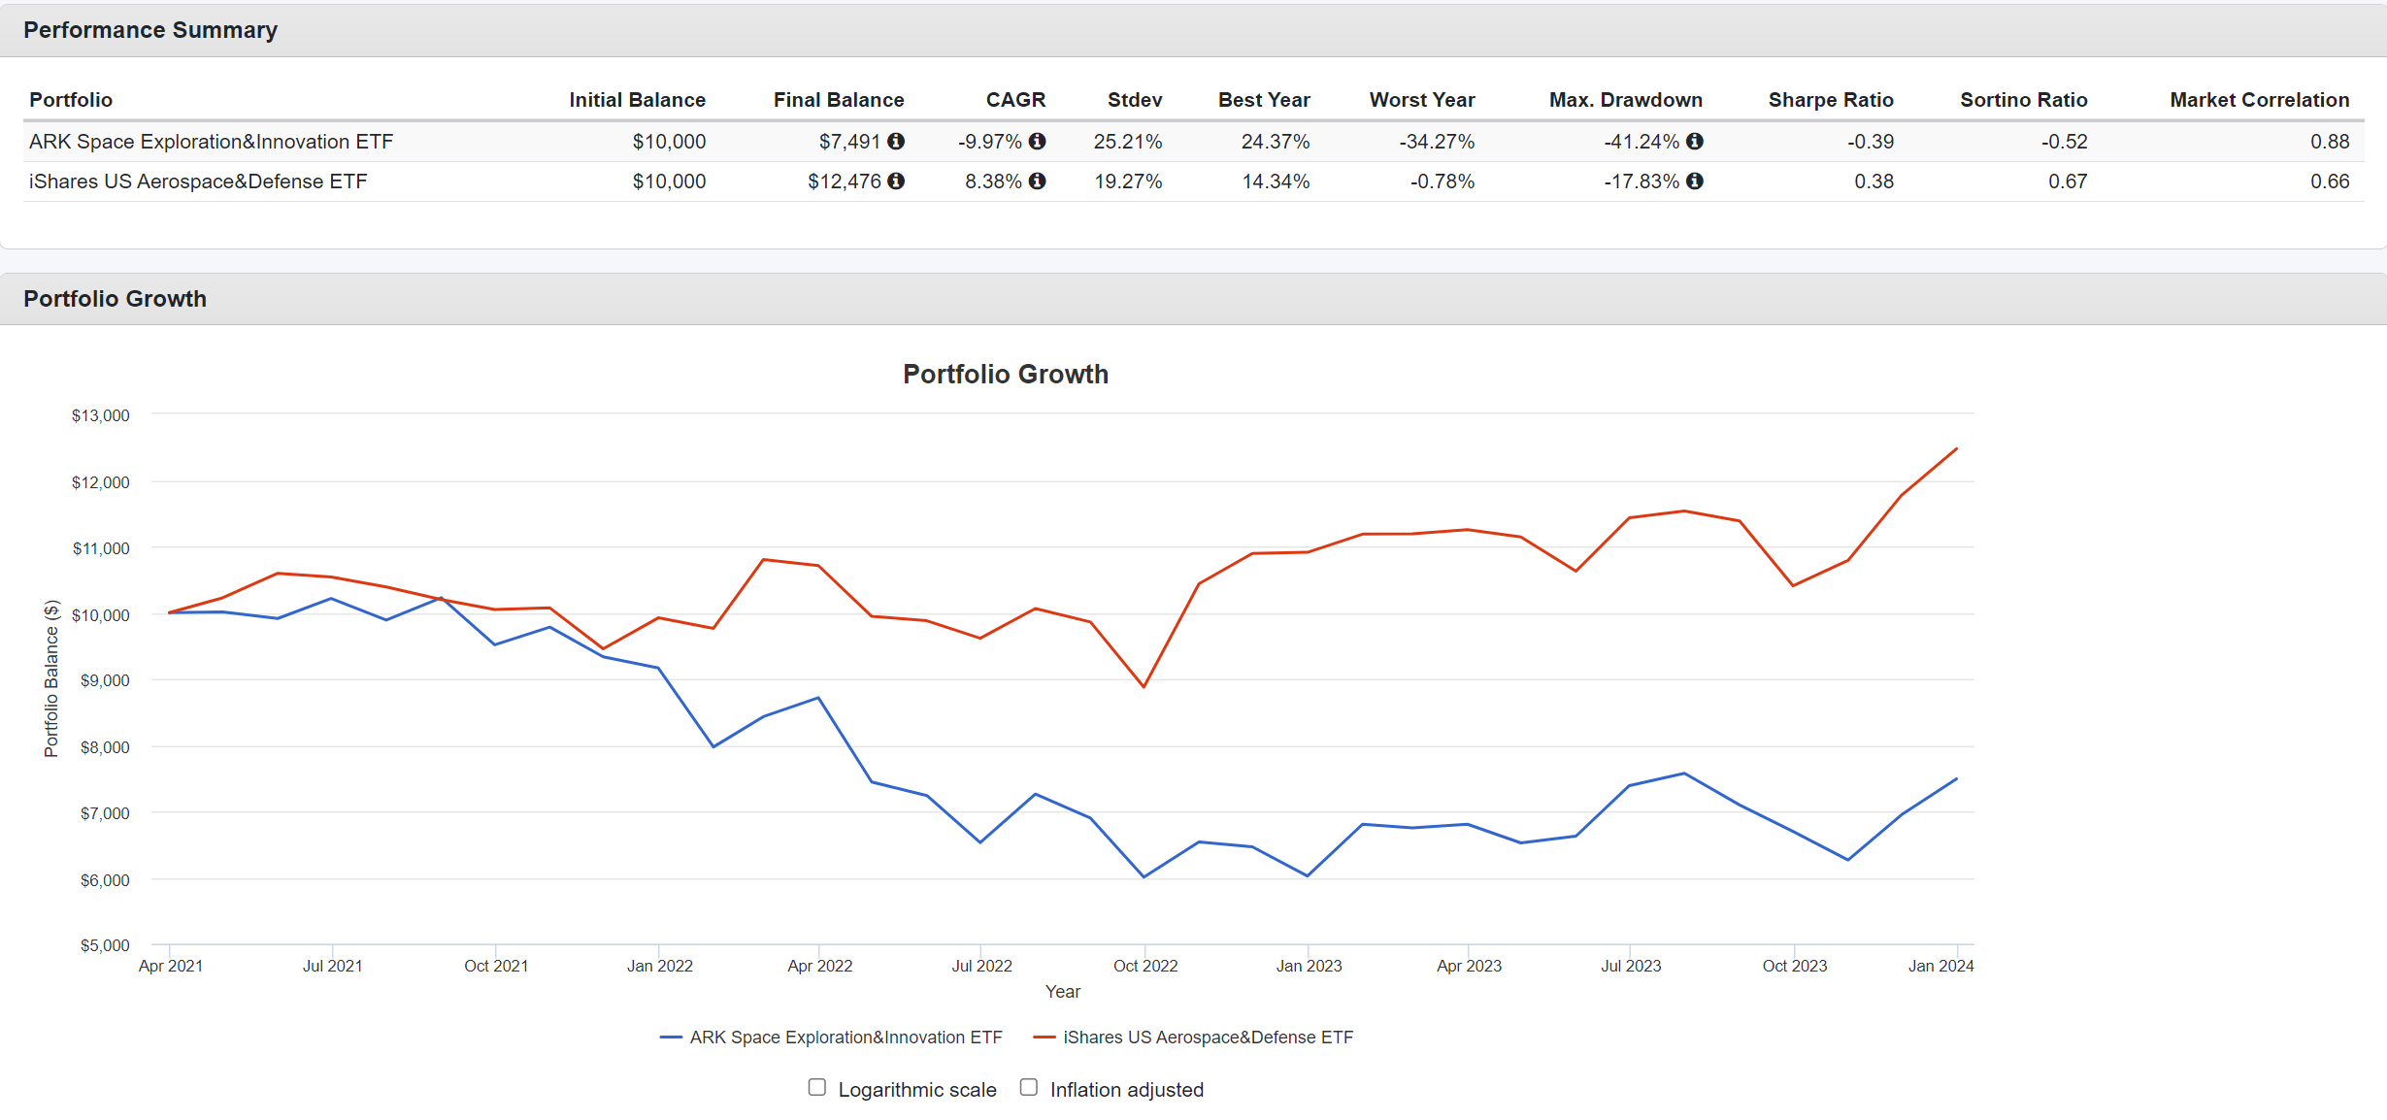This screenshot has width=2387, height=1120.
Task: Click the blue legend marker for ARK ETF
Action: click(672, 1037)
